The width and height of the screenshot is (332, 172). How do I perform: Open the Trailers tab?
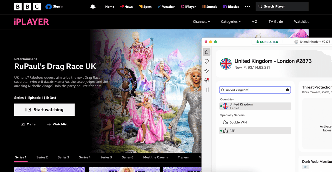[x=184, y=157]
